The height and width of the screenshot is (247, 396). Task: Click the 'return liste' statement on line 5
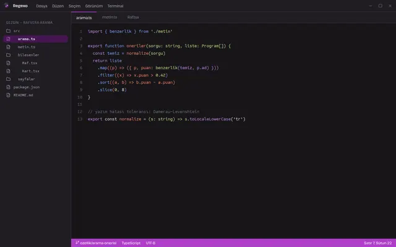click(x=107, y=61)
